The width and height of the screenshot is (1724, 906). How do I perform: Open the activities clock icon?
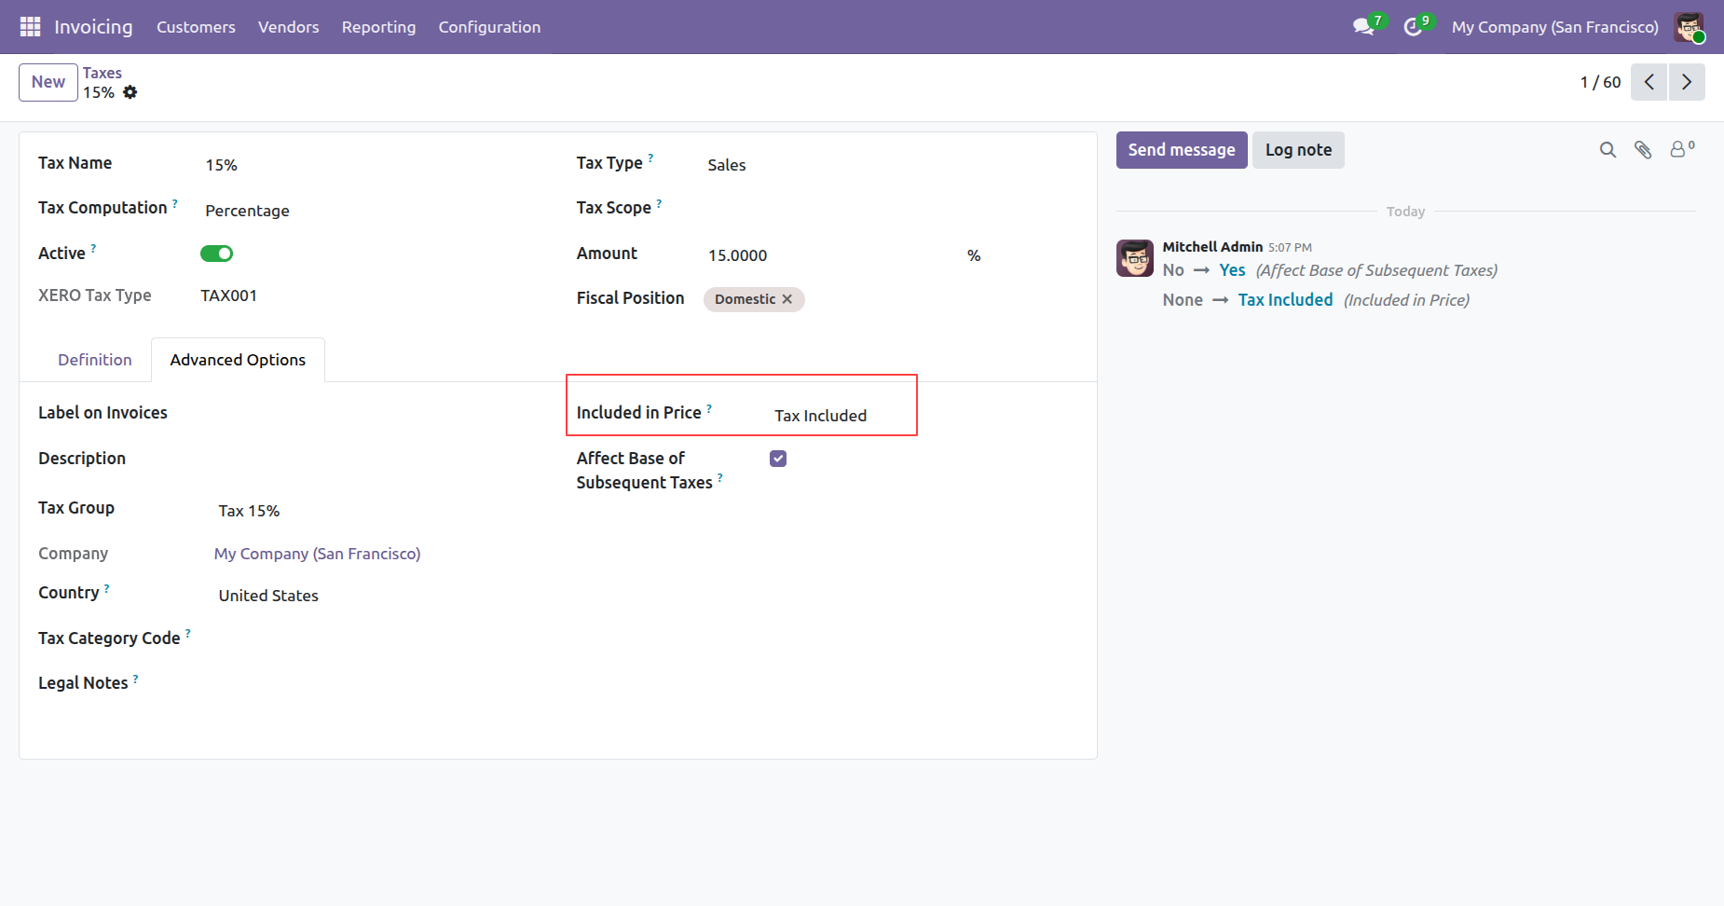[x=1413, y=27]
